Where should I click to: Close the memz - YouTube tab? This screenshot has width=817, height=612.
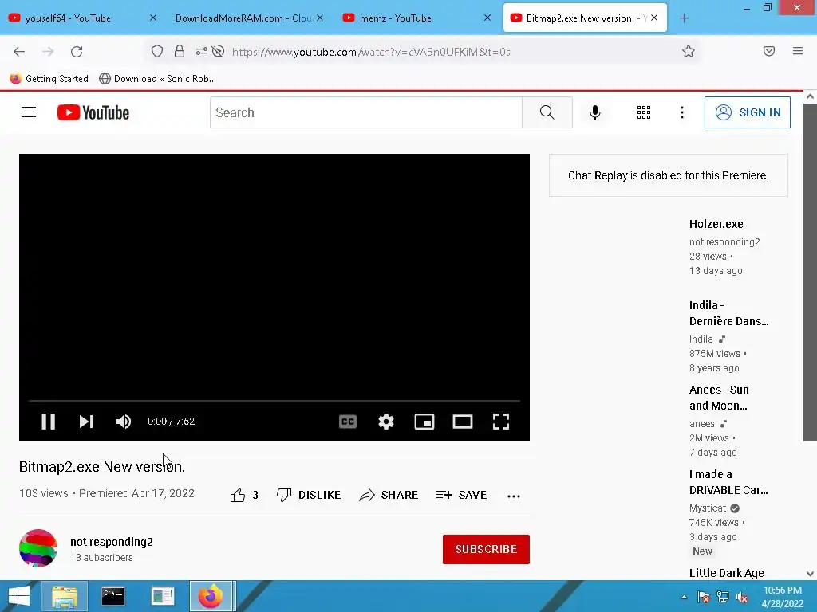pos(487,18)
